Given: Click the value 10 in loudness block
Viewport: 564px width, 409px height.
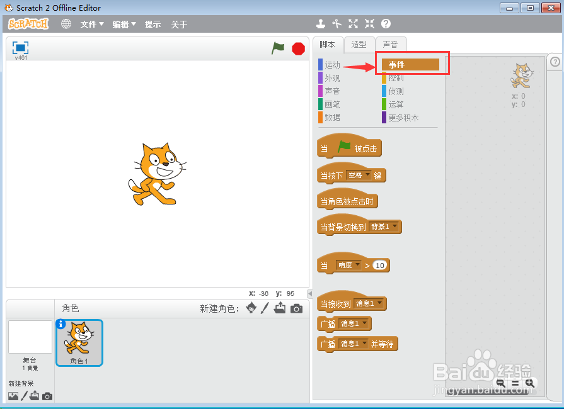Looking at the screenshot, I should 380,266.
